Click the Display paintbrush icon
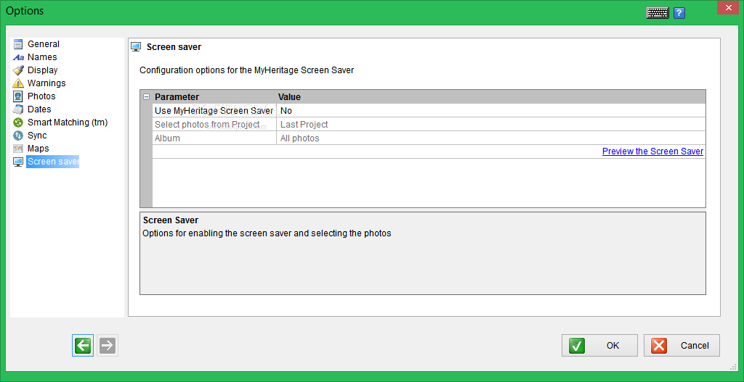Screen dimensions: 744x382 tap(18, 70)
